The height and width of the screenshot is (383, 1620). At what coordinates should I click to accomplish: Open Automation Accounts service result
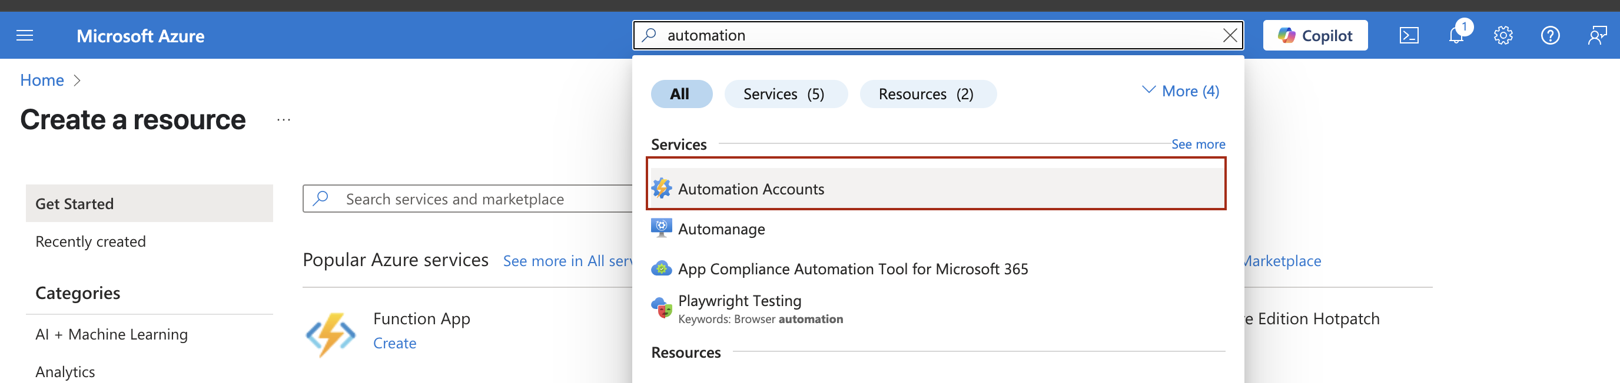point(937,189)
